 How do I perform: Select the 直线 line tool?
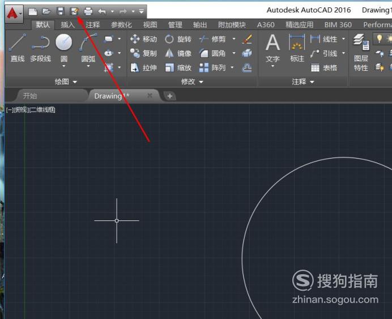click(18, 48)
